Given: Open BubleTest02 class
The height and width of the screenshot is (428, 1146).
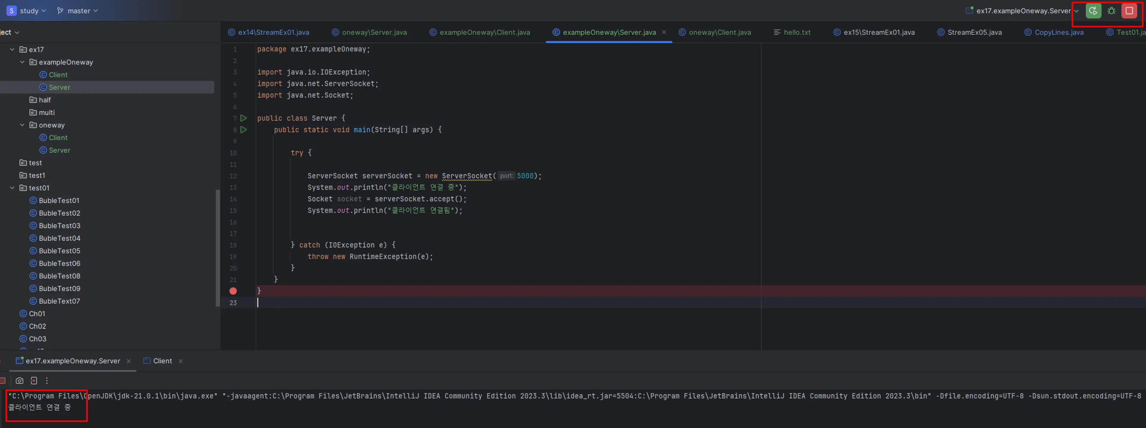Looking at the screenshot, I should pos(55,213).
